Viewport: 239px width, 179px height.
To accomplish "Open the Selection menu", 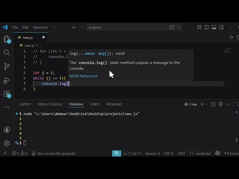I will coord(40,27).
